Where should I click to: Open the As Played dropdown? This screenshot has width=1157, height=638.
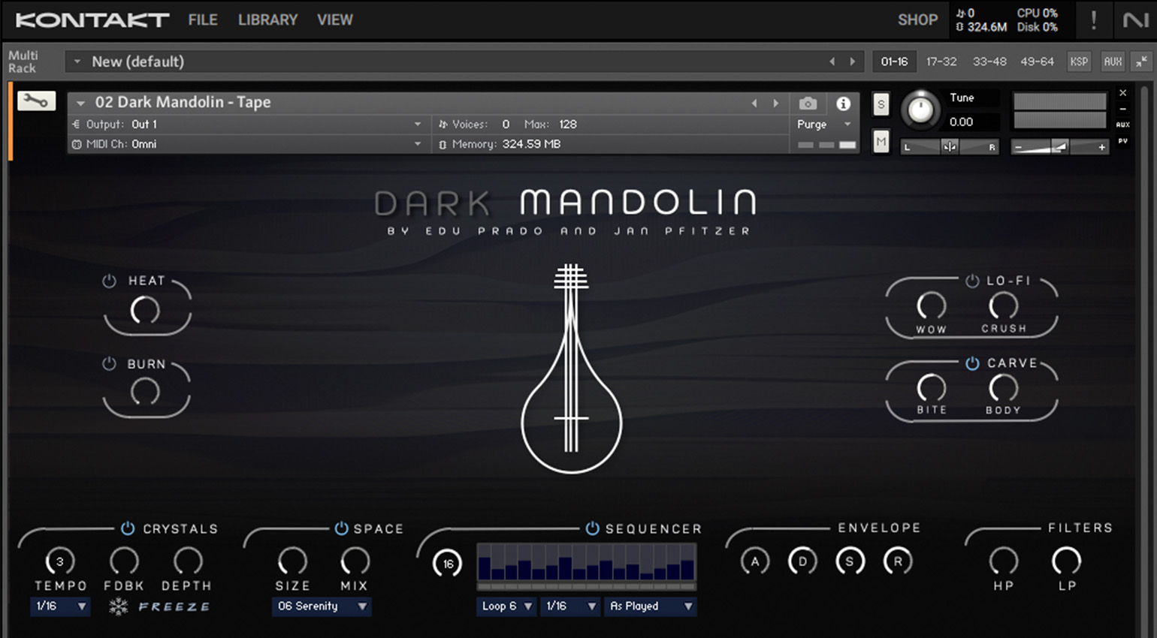click(651, 606)
